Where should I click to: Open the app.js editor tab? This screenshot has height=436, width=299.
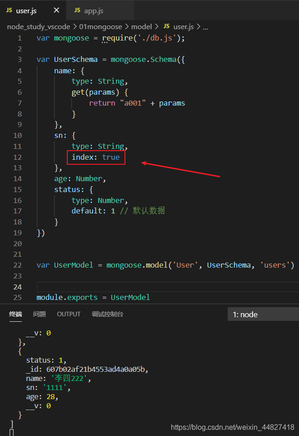tap(100, 10)
